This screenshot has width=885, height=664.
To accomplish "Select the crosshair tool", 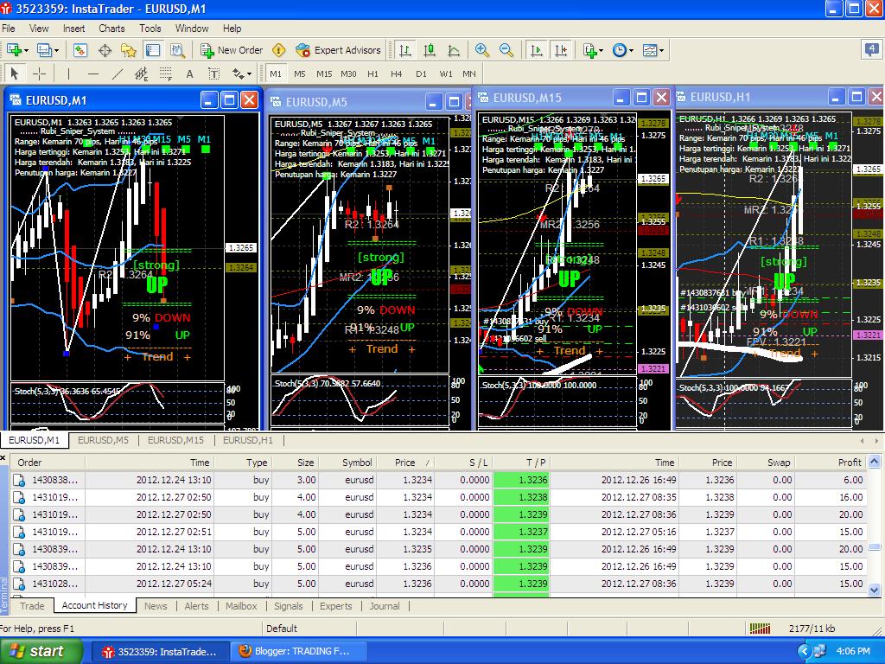I will (x=40, y=73).
